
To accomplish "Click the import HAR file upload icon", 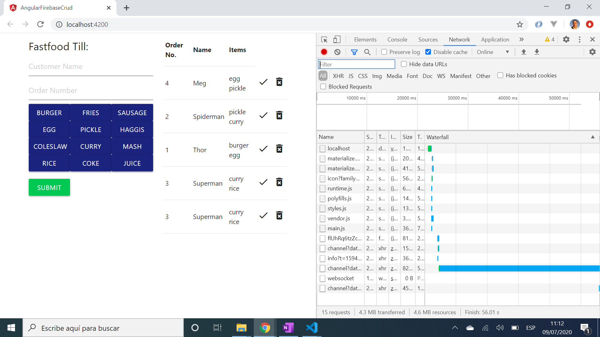I will (524, 52).
